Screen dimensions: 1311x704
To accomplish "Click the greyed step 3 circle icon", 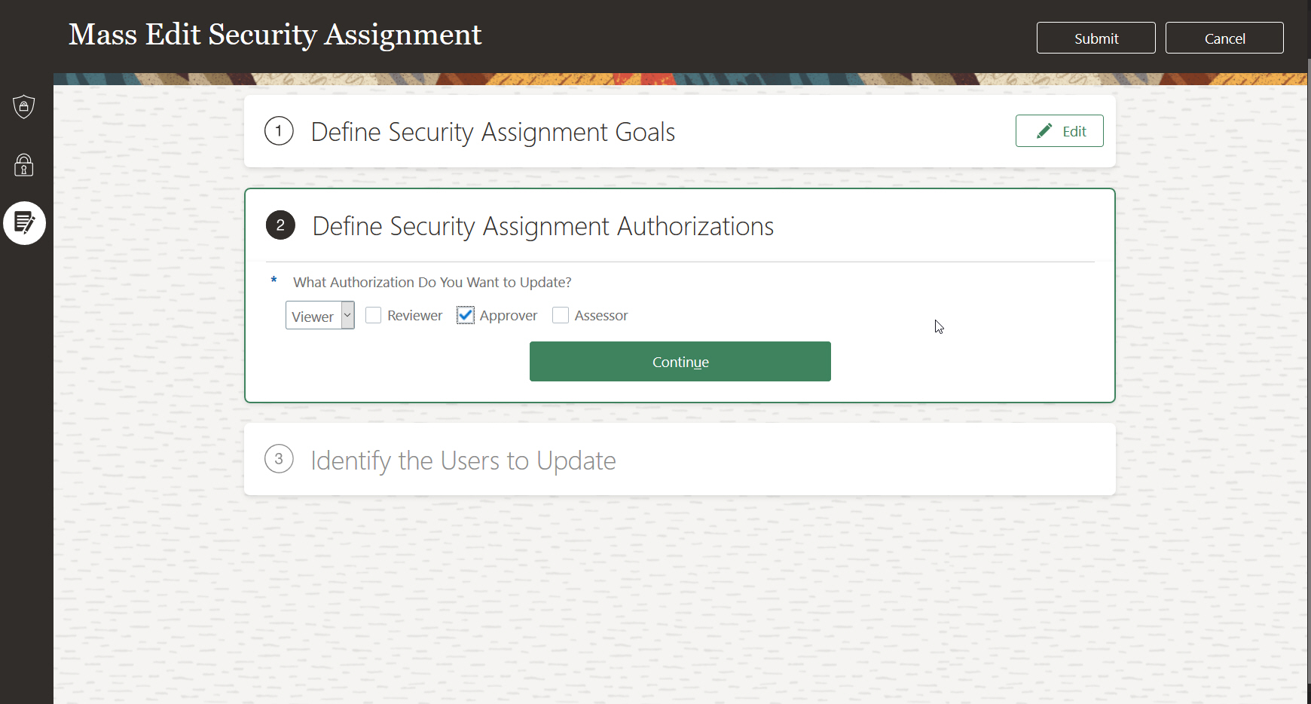I will click(x=279, y=459).
